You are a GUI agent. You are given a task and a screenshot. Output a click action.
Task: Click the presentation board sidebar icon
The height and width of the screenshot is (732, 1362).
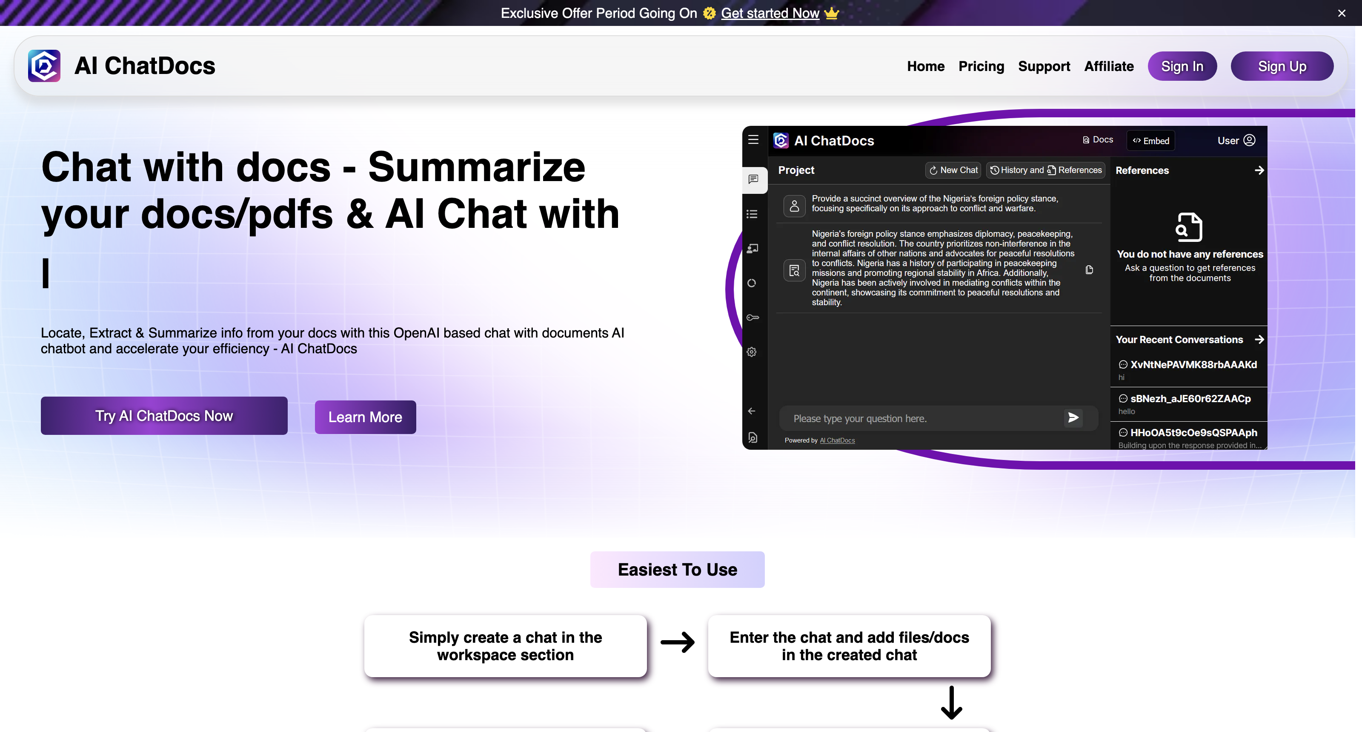pos(753,248)
